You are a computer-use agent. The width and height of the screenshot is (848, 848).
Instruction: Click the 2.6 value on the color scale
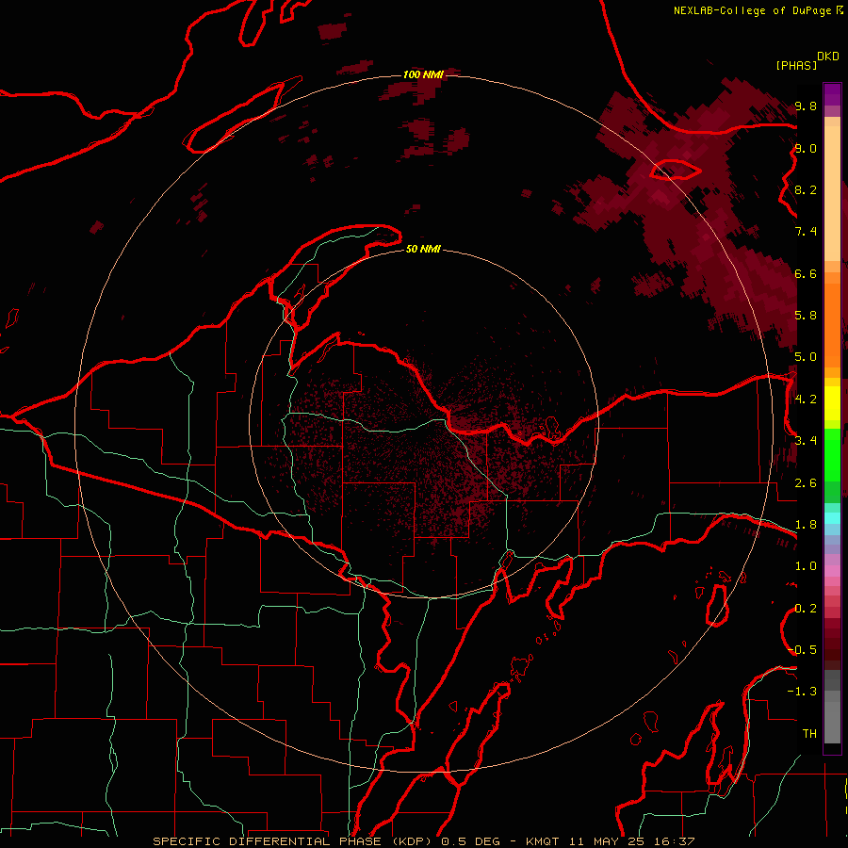click(806, 483)
